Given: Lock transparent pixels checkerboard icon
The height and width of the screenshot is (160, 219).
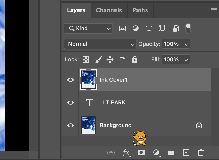Looking at the screenshot, I should pyautogui.click(x=86, y=59).
